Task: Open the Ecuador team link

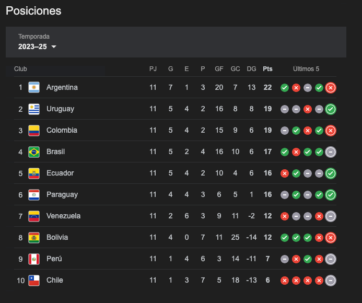Action: [60, 173]
